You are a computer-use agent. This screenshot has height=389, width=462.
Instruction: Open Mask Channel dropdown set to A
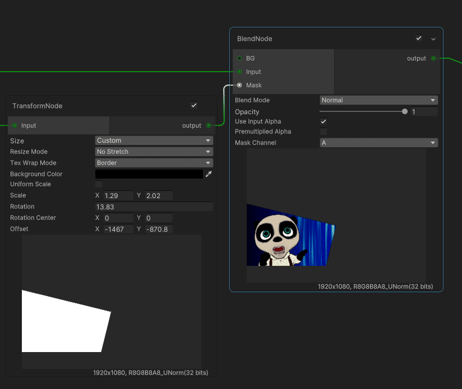pyautogui.click(x=378, y=143)
